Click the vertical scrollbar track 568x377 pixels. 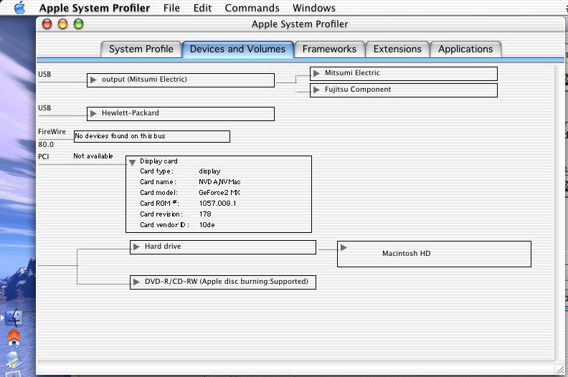click(560, 212)
